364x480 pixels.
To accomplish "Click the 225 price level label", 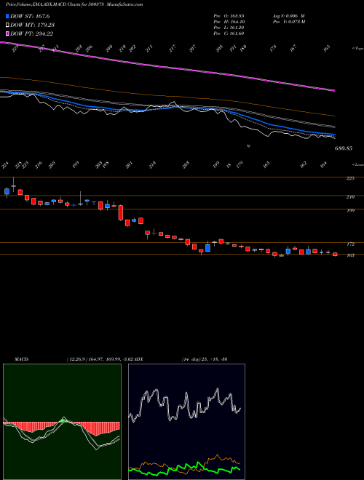I will pyautogui.click(x=350, y=178).
